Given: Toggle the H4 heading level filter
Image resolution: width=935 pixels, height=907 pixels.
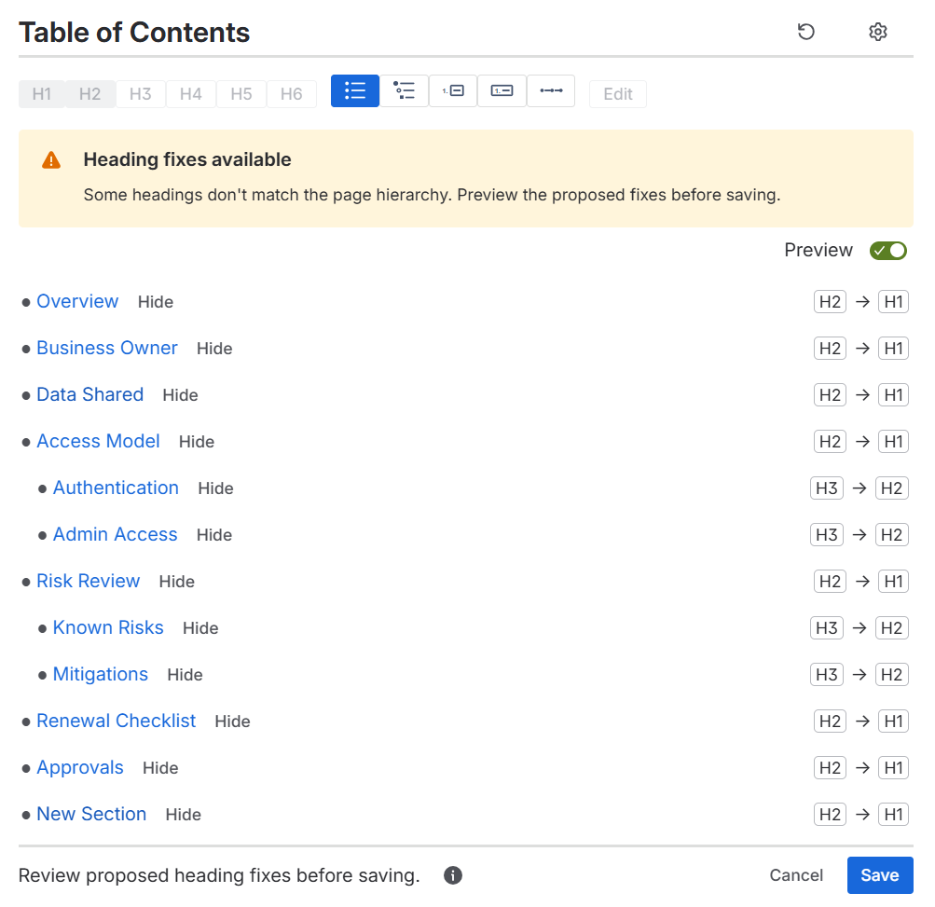Looking at the screenshot, I should pos(191,94).
